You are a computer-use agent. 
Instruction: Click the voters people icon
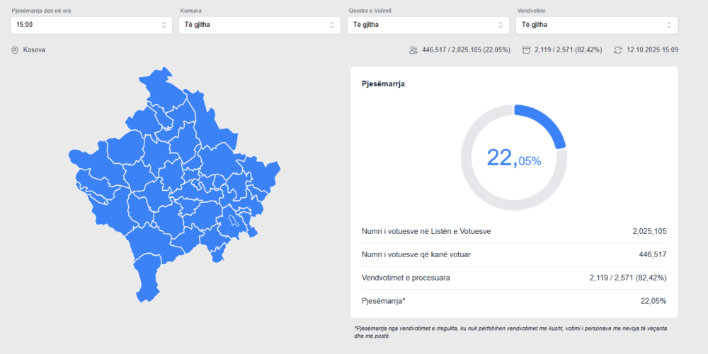tap(413, 50)
